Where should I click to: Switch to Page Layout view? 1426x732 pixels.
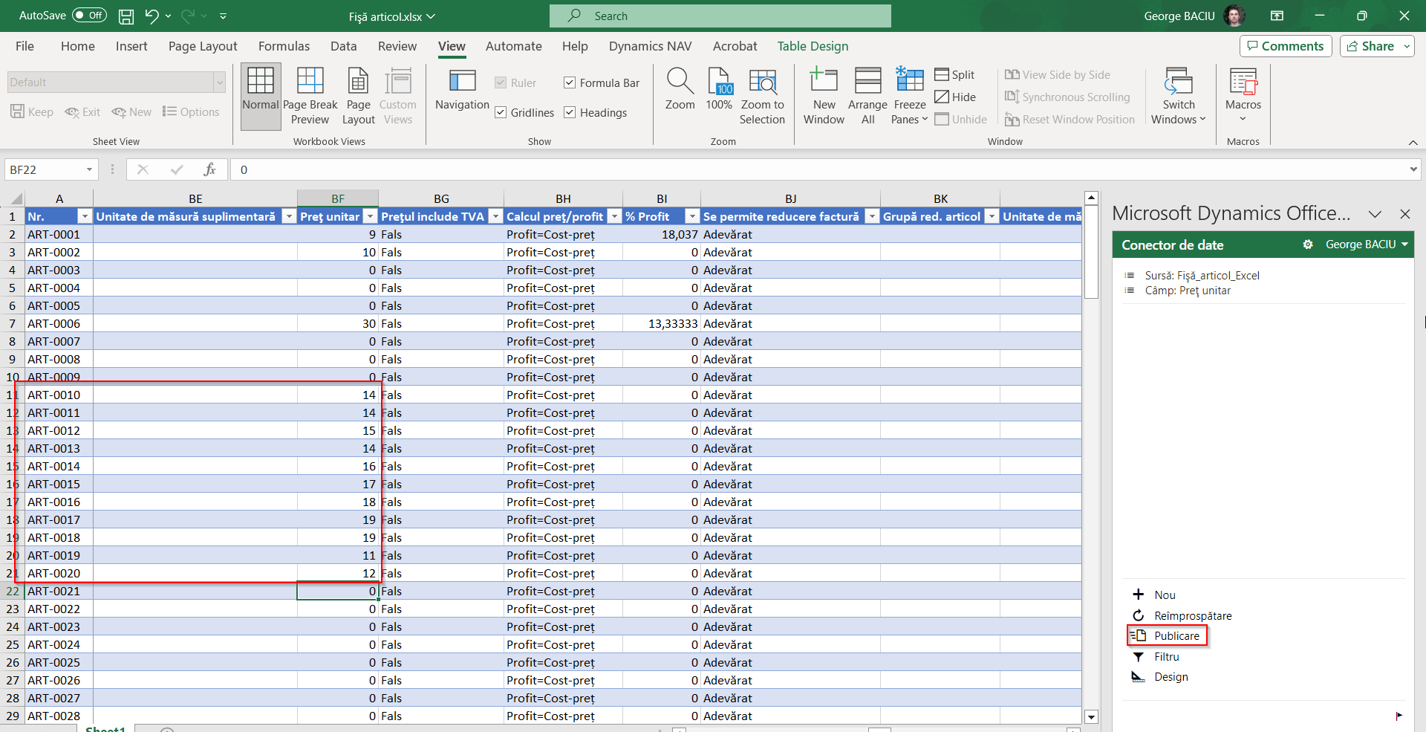[358, 97]
